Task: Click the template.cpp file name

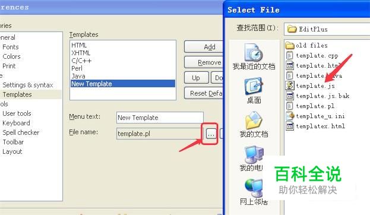Action: click(x=317, y=56)
